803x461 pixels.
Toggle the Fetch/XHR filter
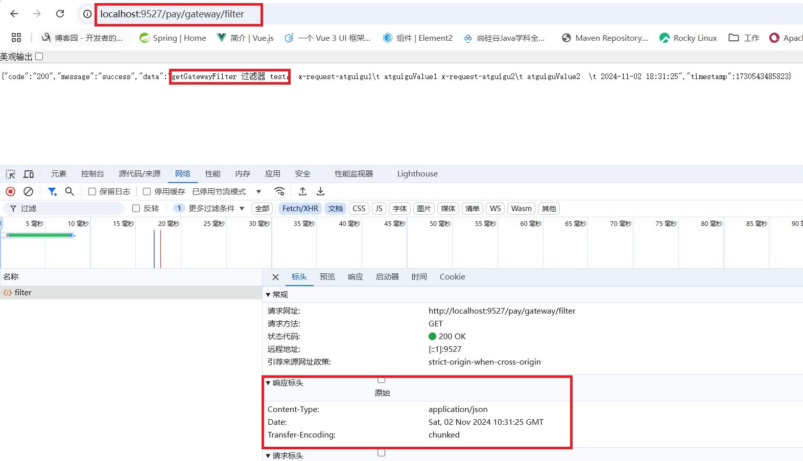(300, 209)
